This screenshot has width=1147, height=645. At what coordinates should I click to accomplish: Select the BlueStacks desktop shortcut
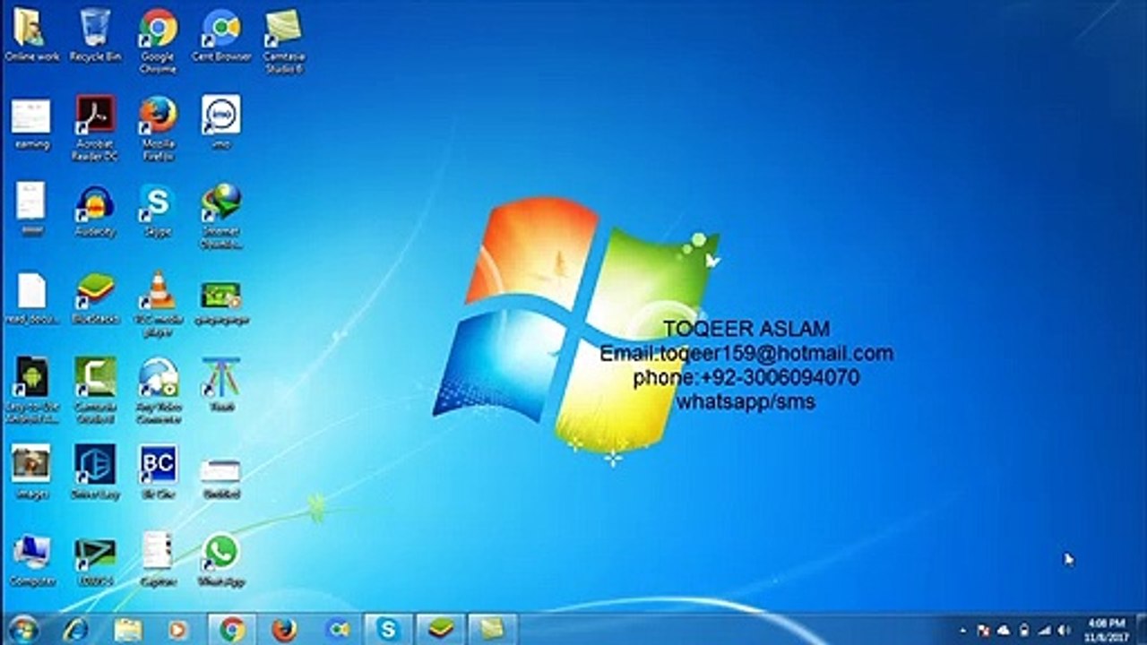pyautogui.click(x=95, y=297)
